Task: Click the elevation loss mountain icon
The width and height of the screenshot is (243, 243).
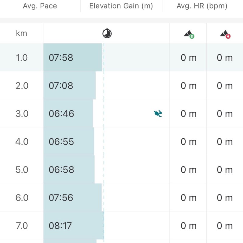Action: [225, 34]
